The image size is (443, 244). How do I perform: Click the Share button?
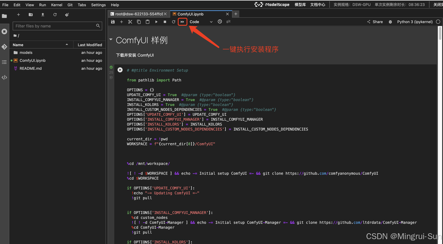(375, 22)
